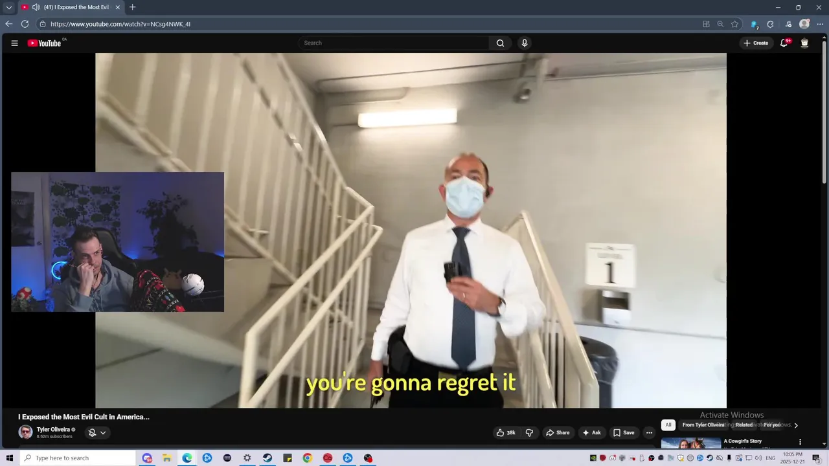Image resolution: width=829 pixels, height=466 pixels.
Task: Select the For you filter chip
Action: pyautogui.click(x=772, y=425)
